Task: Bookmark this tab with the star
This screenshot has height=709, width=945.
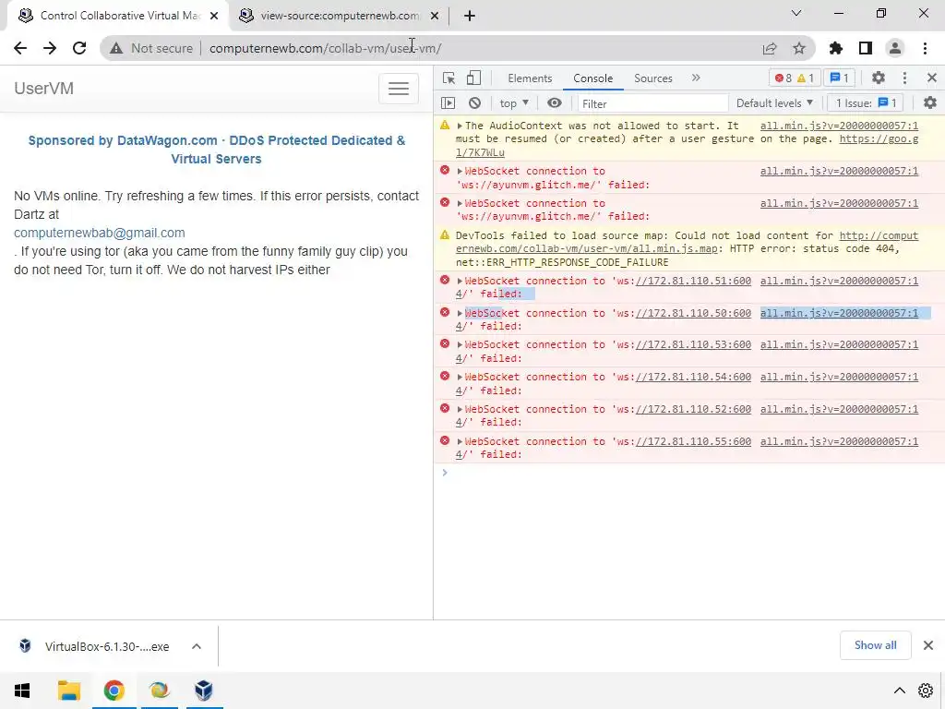Action: [x=799, y=48]
